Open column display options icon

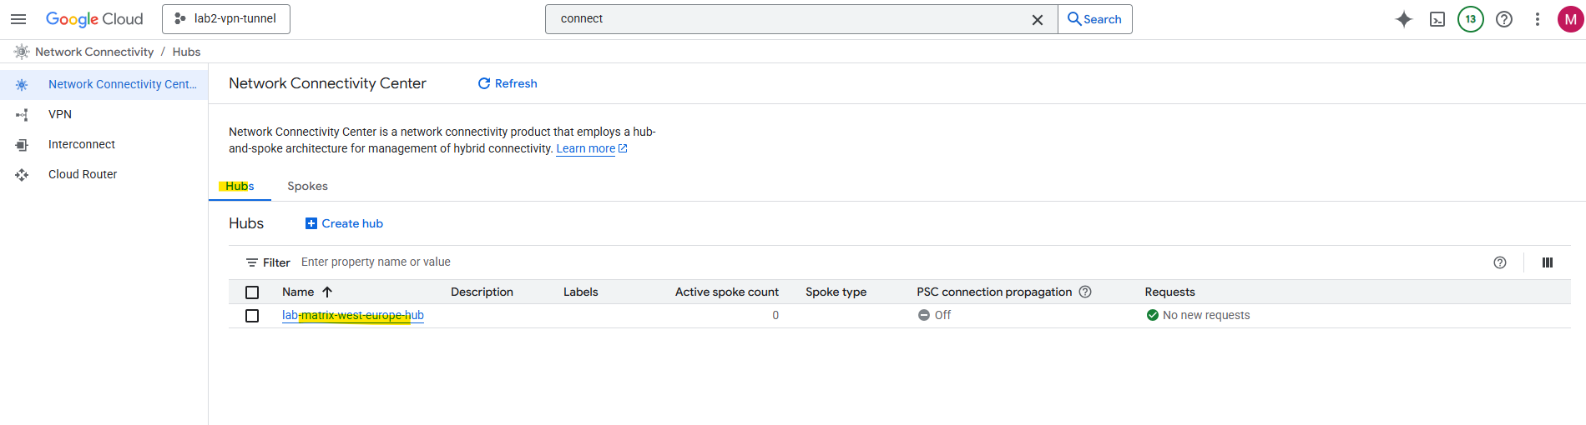point(1547,262)
